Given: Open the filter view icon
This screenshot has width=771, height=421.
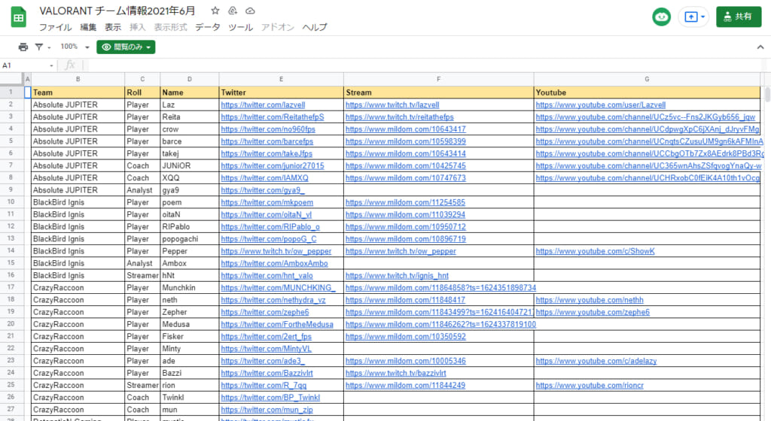Looking at the screenshot, I should [x=39, y=47].
